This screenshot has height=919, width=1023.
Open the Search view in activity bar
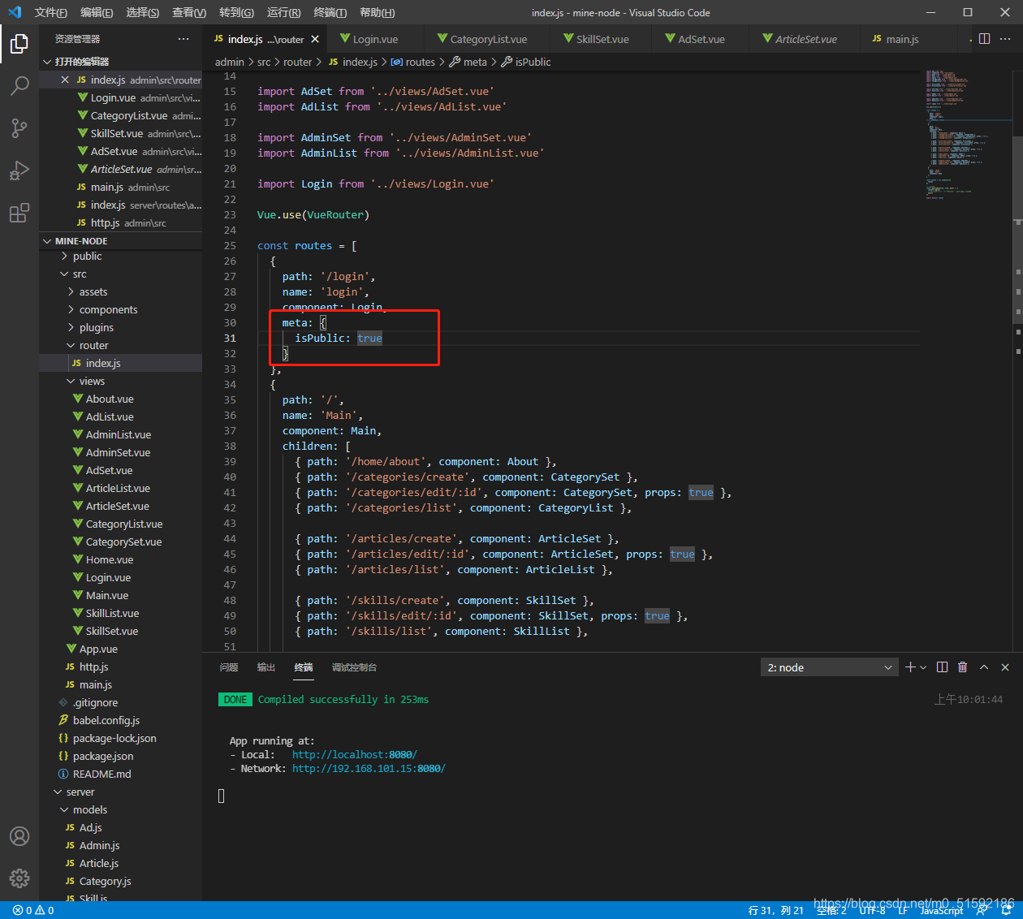tap(19, 85)
